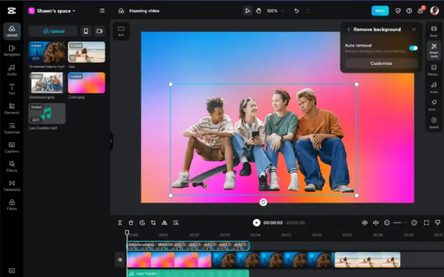Open the help question mark icon
444x277 pixels.
(409, 11)
